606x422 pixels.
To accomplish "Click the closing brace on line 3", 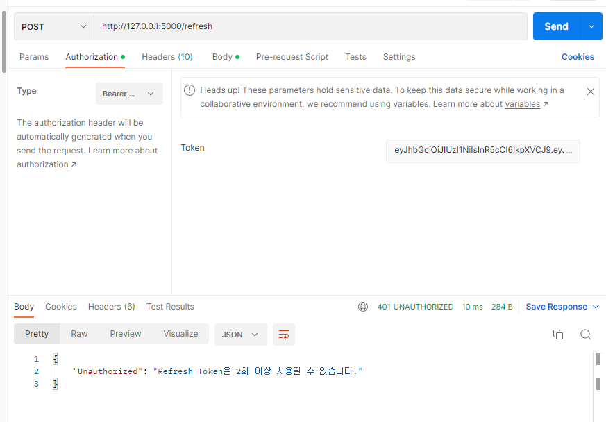I will pos(56,384).
